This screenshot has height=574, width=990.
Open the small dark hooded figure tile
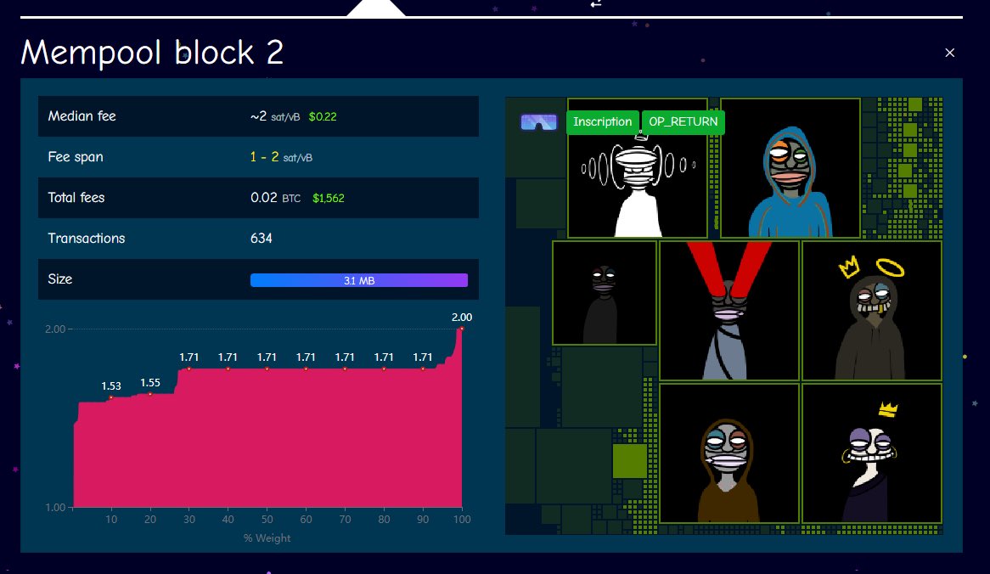pos(605,293)
